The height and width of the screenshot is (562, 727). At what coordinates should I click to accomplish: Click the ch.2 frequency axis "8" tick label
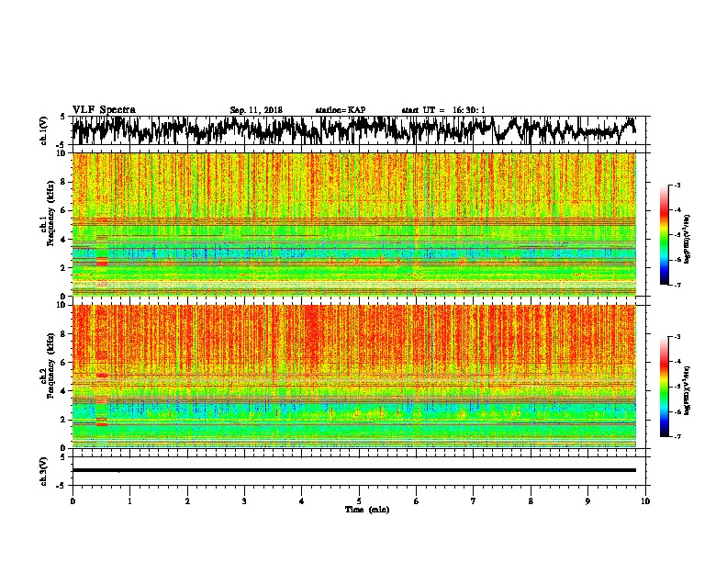pos(64,334)
